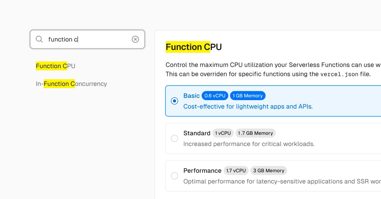This screenshot has width=381, height=199.
Task: Click the magnifying glass search icon
Action: [x=39, y=39]
